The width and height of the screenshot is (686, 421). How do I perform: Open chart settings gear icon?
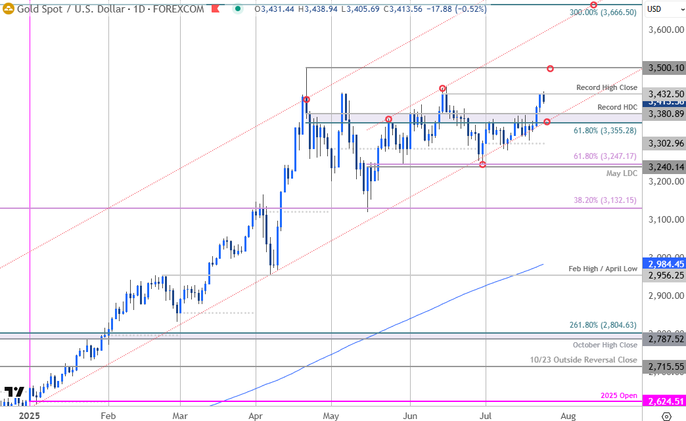click(x=666, y=416)
